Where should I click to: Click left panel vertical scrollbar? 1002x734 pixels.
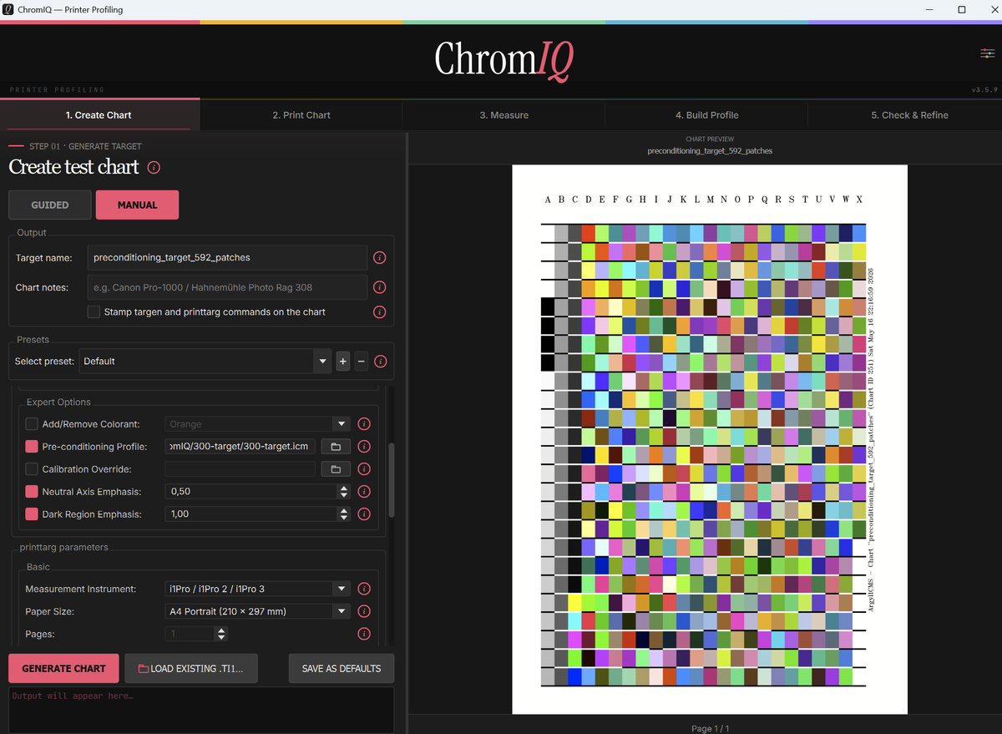pyautogui.click(x=392, y=479)
